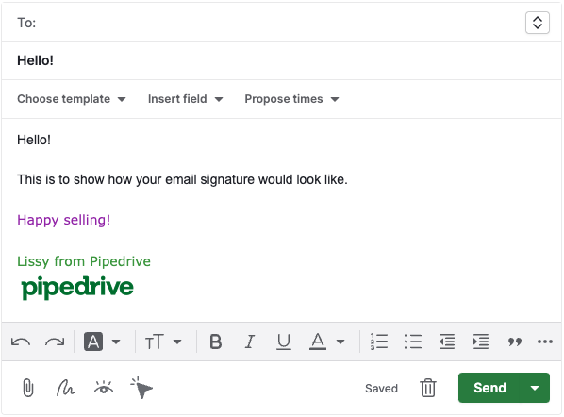Insert a numbered list
564x417 pixels.
[x=379, y=342]
